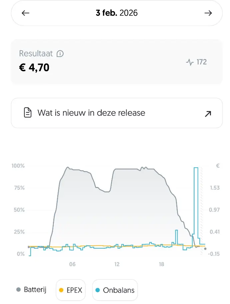
Task: Click the 18 hour label on time axis
Action: (x=161, y=264)
